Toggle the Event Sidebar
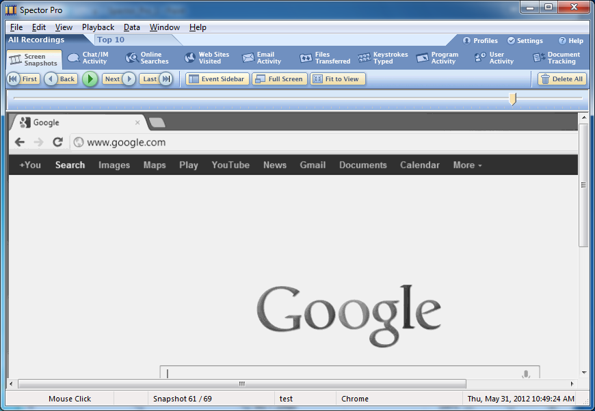Screen dimensions: 595x411 click(217, 79)
